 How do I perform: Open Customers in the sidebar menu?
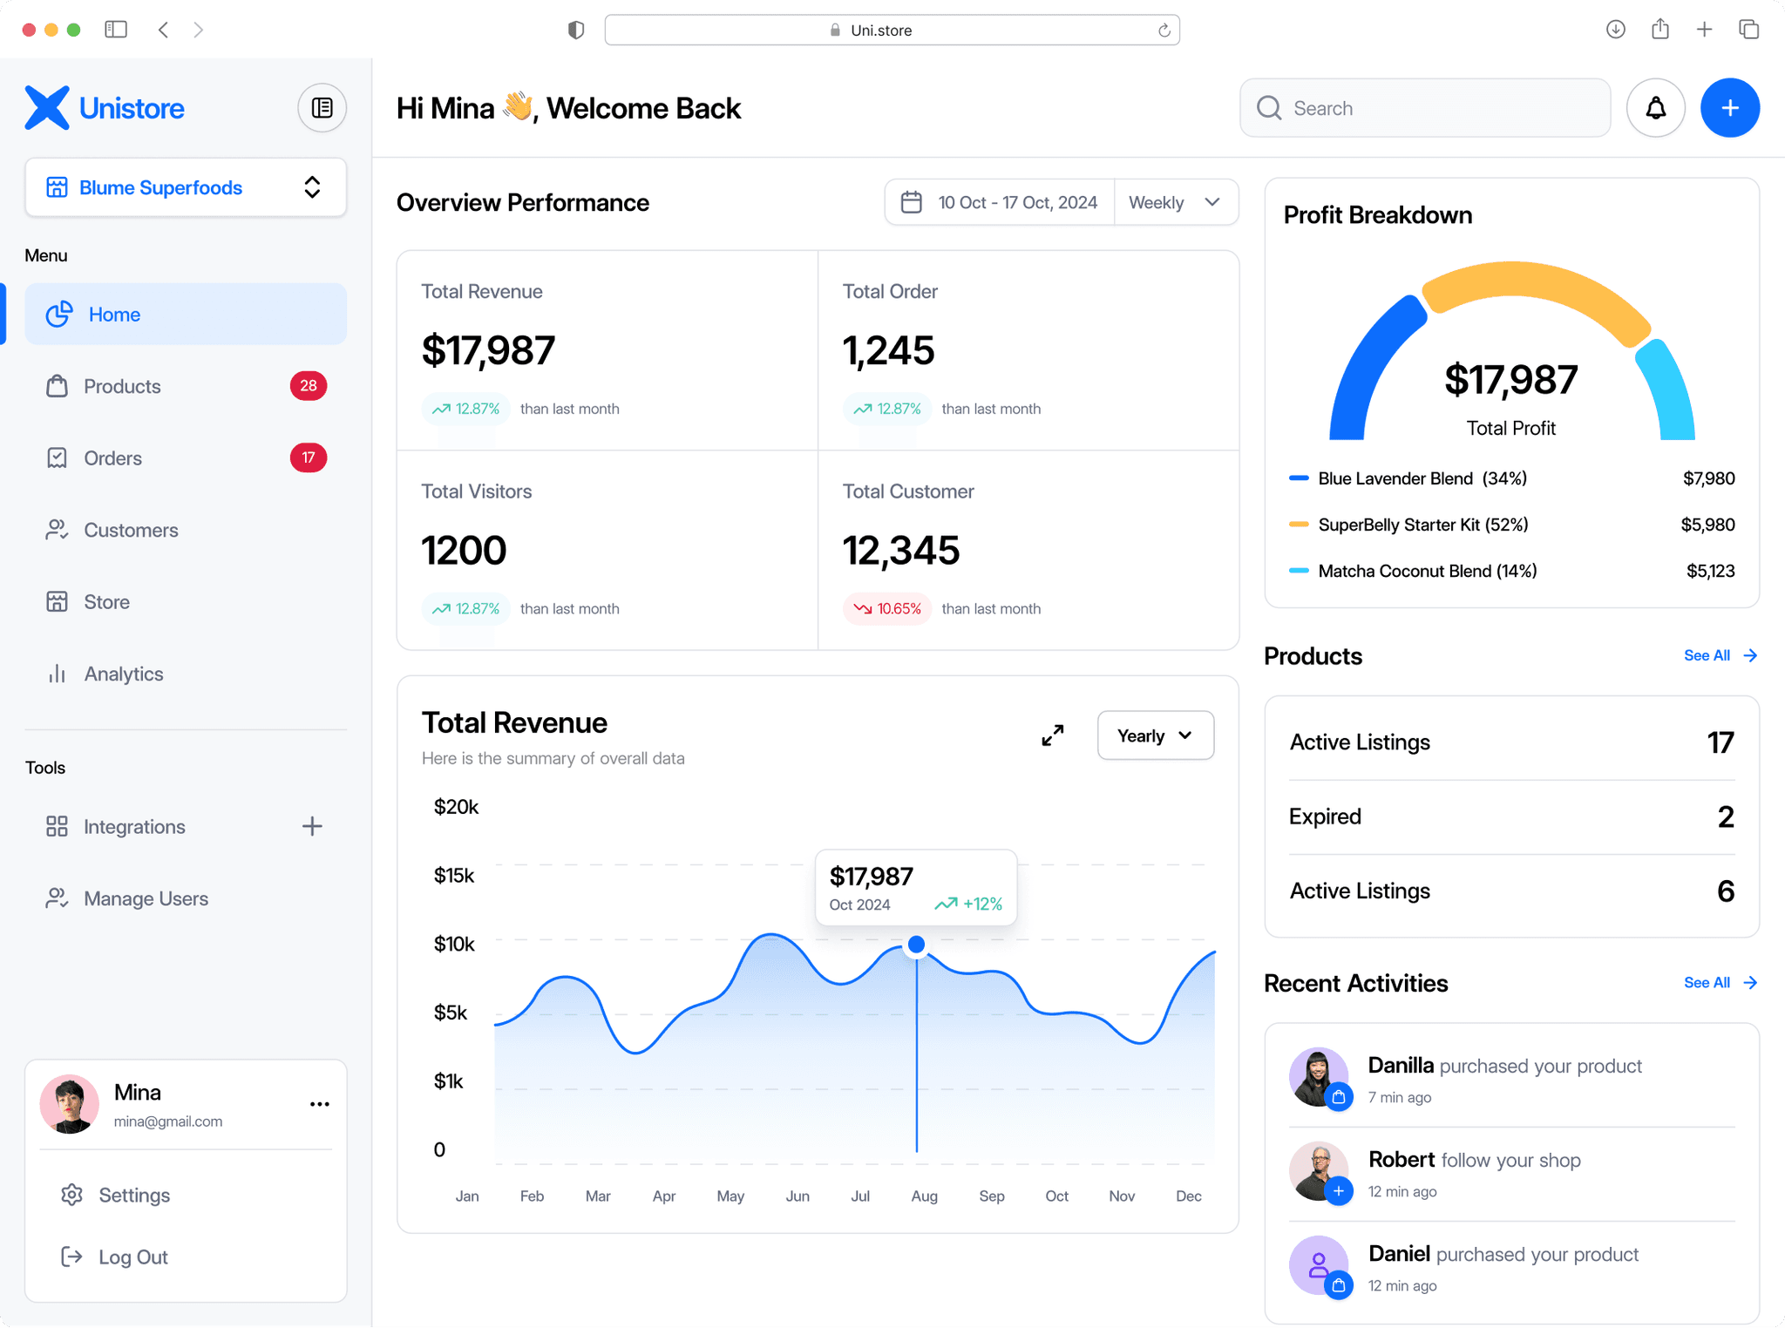(186, 530)
